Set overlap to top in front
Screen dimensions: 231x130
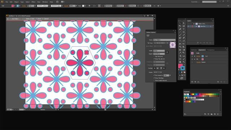[x=161, y=68]
